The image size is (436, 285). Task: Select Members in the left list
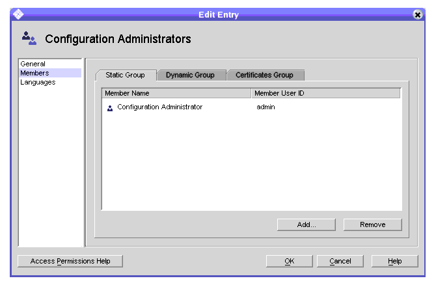click(50, 73)
